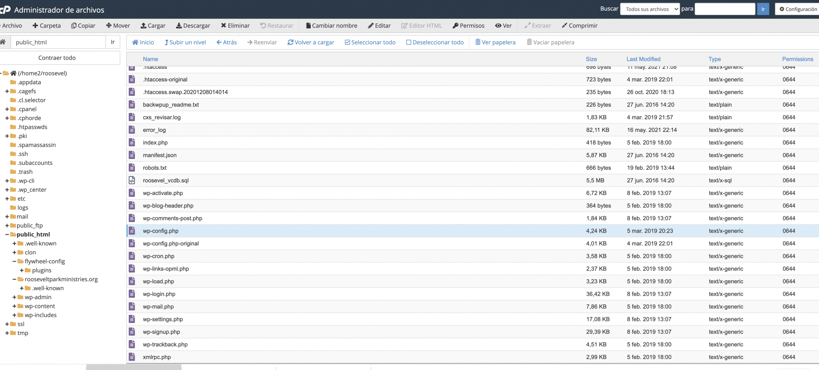
Task: Sort by Permissions column
Action: pos(797,59)
